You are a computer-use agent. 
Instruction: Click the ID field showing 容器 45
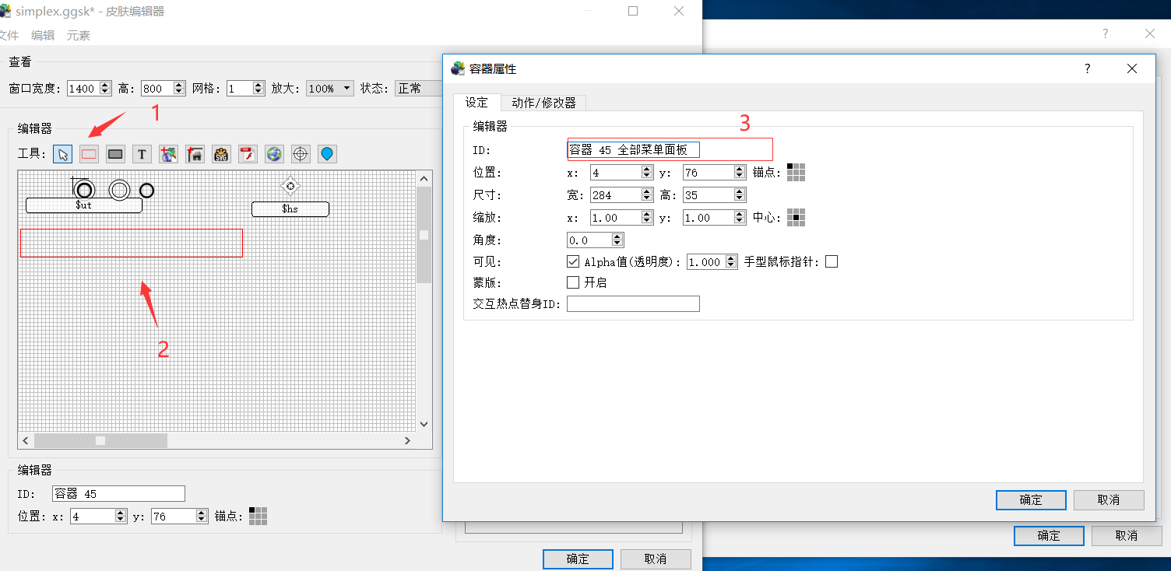[x=118, y=493]
